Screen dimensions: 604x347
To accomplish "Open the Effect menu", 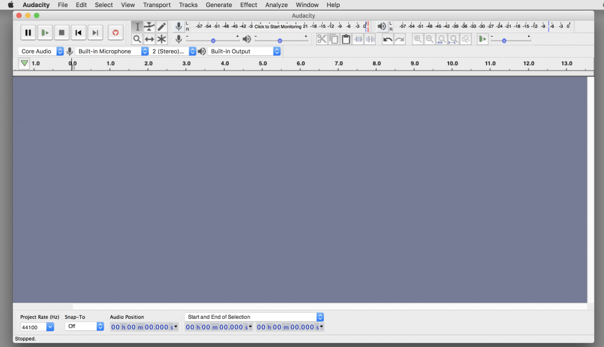I will (x=249, y=5).
